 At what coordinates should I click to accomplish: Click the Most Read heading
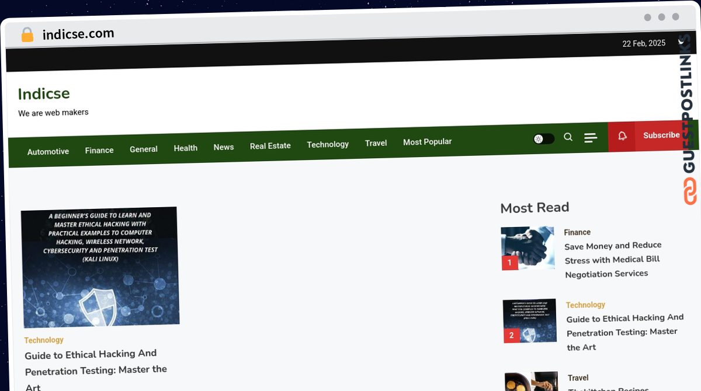(x=535, y=208)
